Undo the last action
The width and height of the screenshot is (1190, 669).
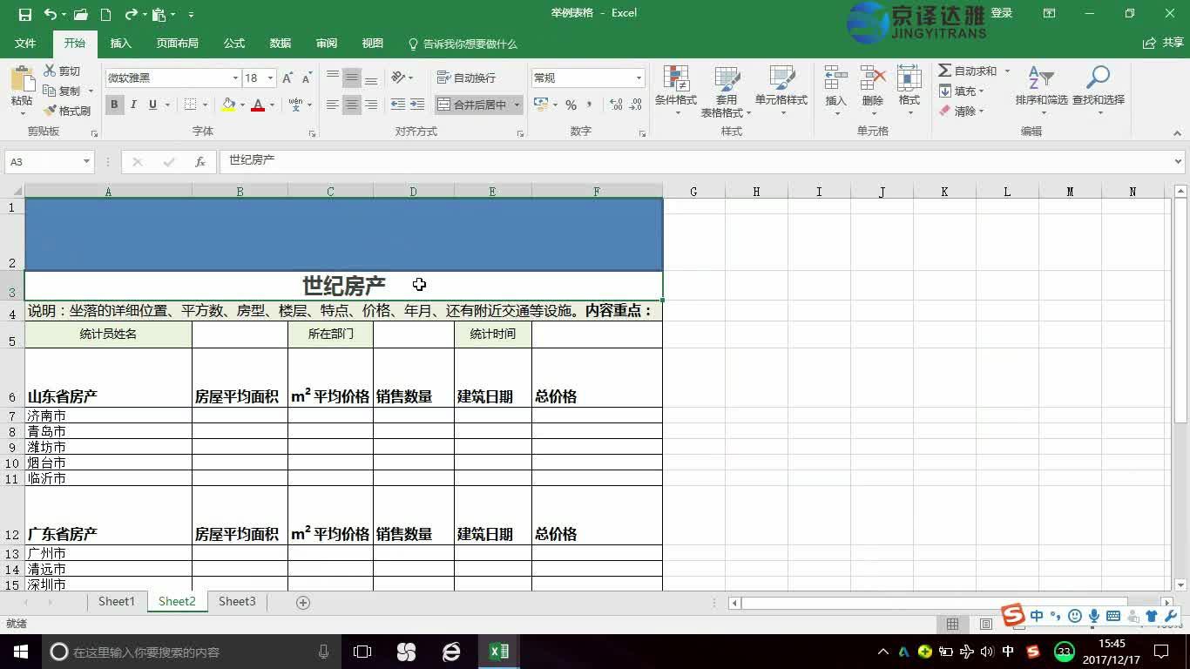(x=50, y=14)
